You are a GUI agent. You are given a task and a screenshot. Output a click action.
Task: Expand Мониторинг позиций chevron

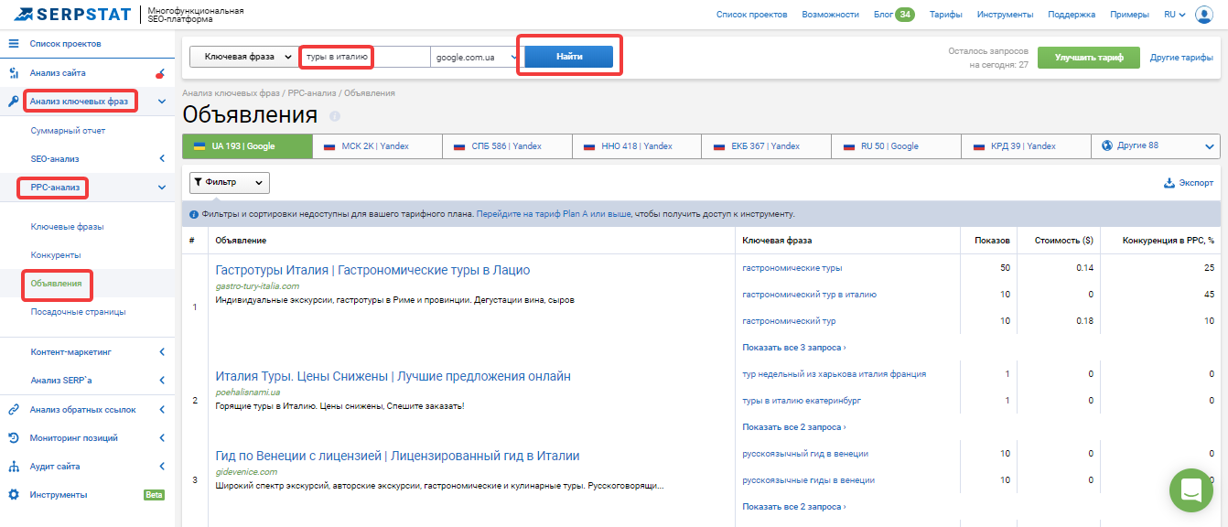click(162, 438)
